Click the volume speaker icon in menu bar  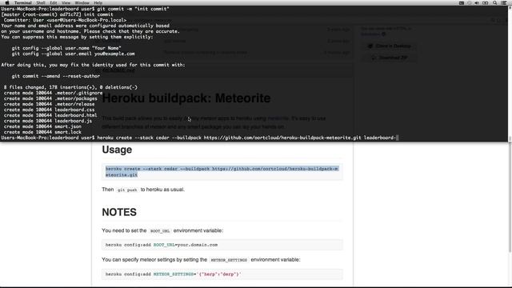tap(477, 2)
